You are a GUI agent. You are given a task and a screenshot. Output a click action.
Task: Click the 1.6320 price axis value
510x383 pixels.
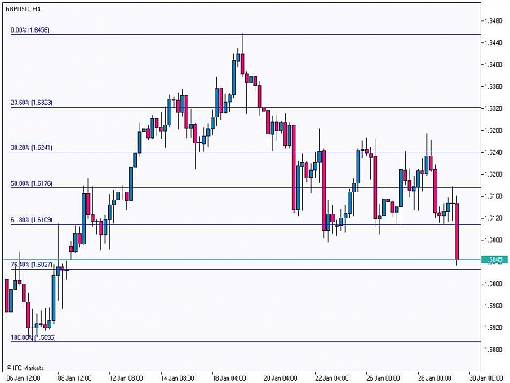[493, 108]
